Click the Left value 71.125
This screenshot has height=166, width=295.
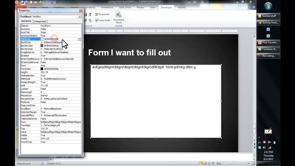pos(44,85)
